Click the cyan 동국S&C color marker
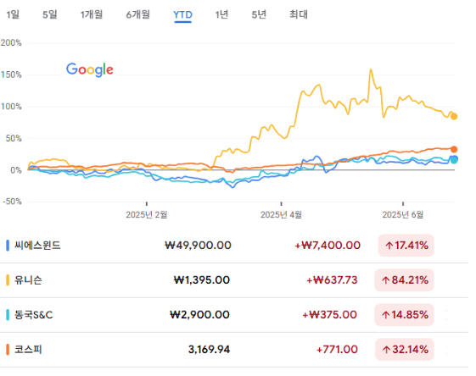 tap(8, 315)
